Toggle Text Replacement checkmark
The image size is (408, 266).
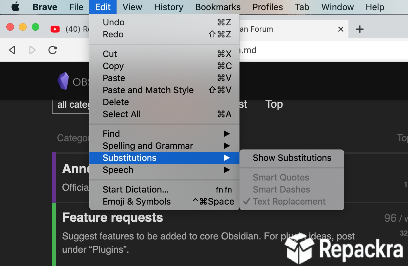[x=292, y=202]
